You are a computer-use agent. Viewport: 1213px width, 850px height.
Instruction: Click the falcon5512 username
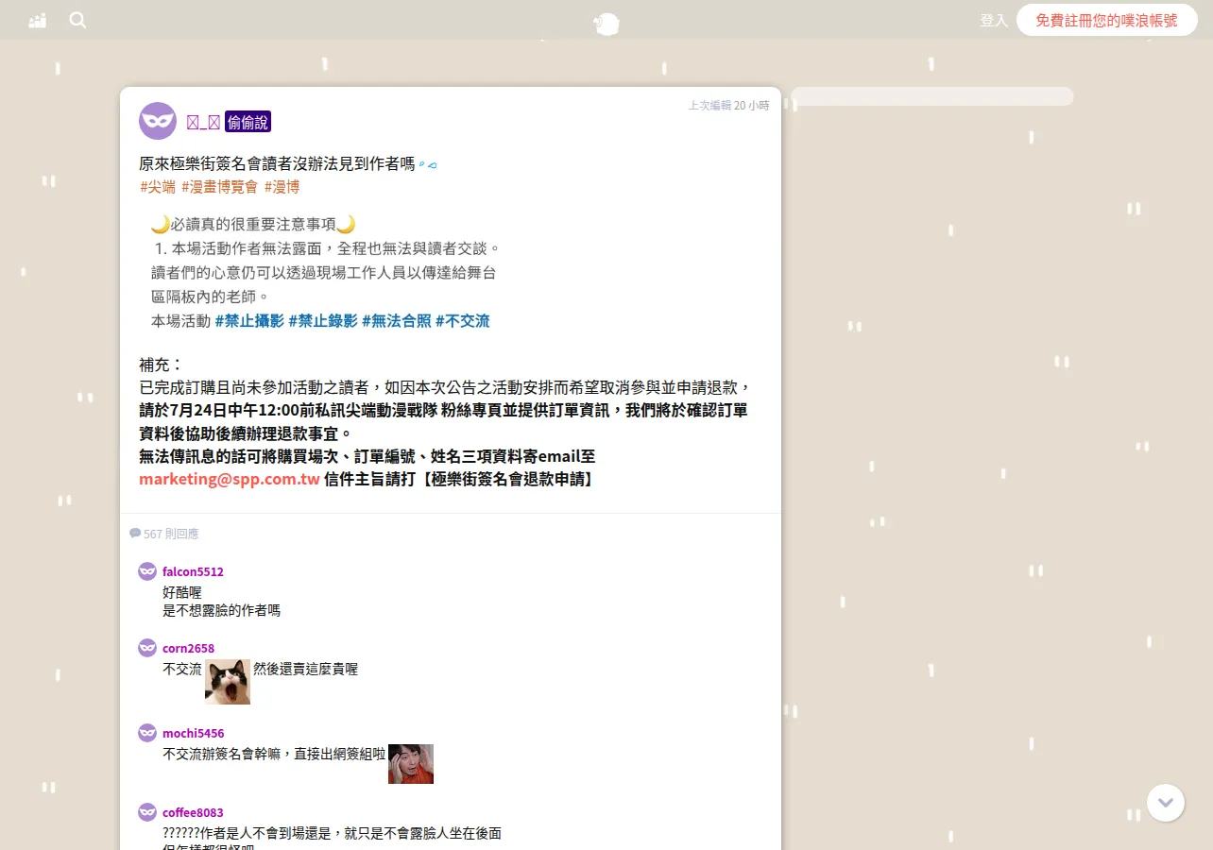[193, 571]
